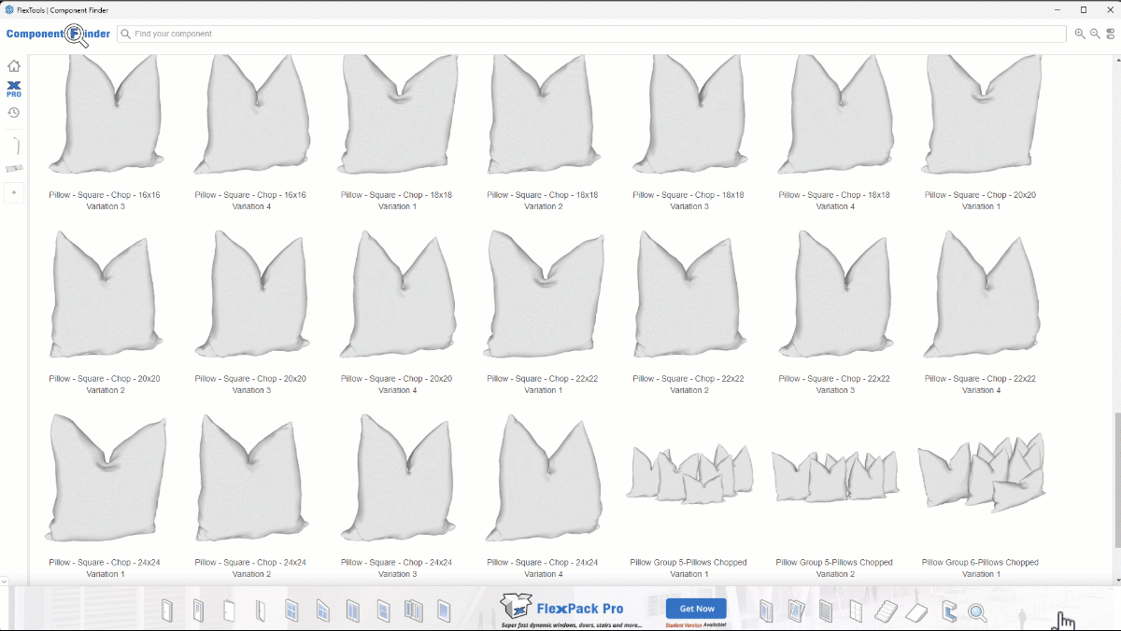Zoom out of component thumbnails

pos(1093,33)
